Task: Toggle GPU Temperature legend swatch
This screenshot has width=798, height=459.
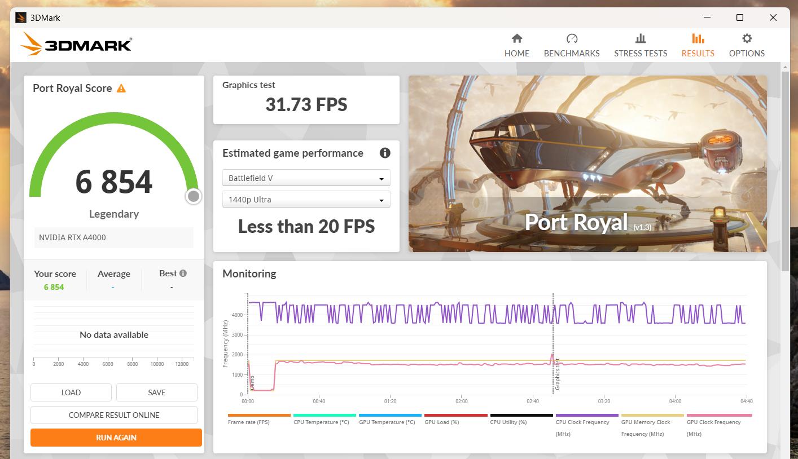Action: click(x=390, y=415)
